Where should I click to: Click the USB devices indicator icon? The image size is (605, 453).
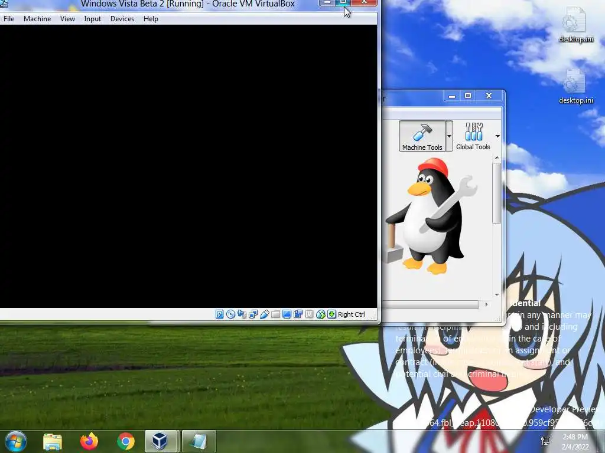(x=264, y=314)
